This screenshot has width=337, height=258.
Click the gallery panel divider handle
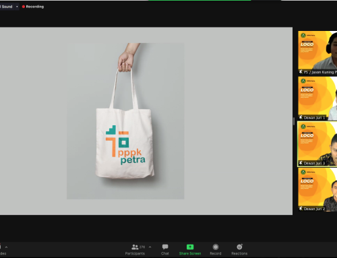pyautogui.click(x=294, y=121)
